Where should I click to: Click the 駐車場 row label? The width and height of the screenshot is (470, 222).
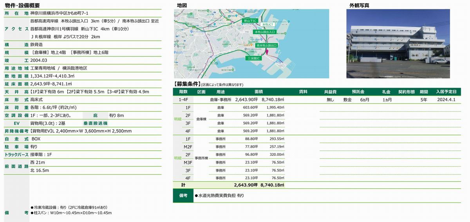click(x=16, y=146)
